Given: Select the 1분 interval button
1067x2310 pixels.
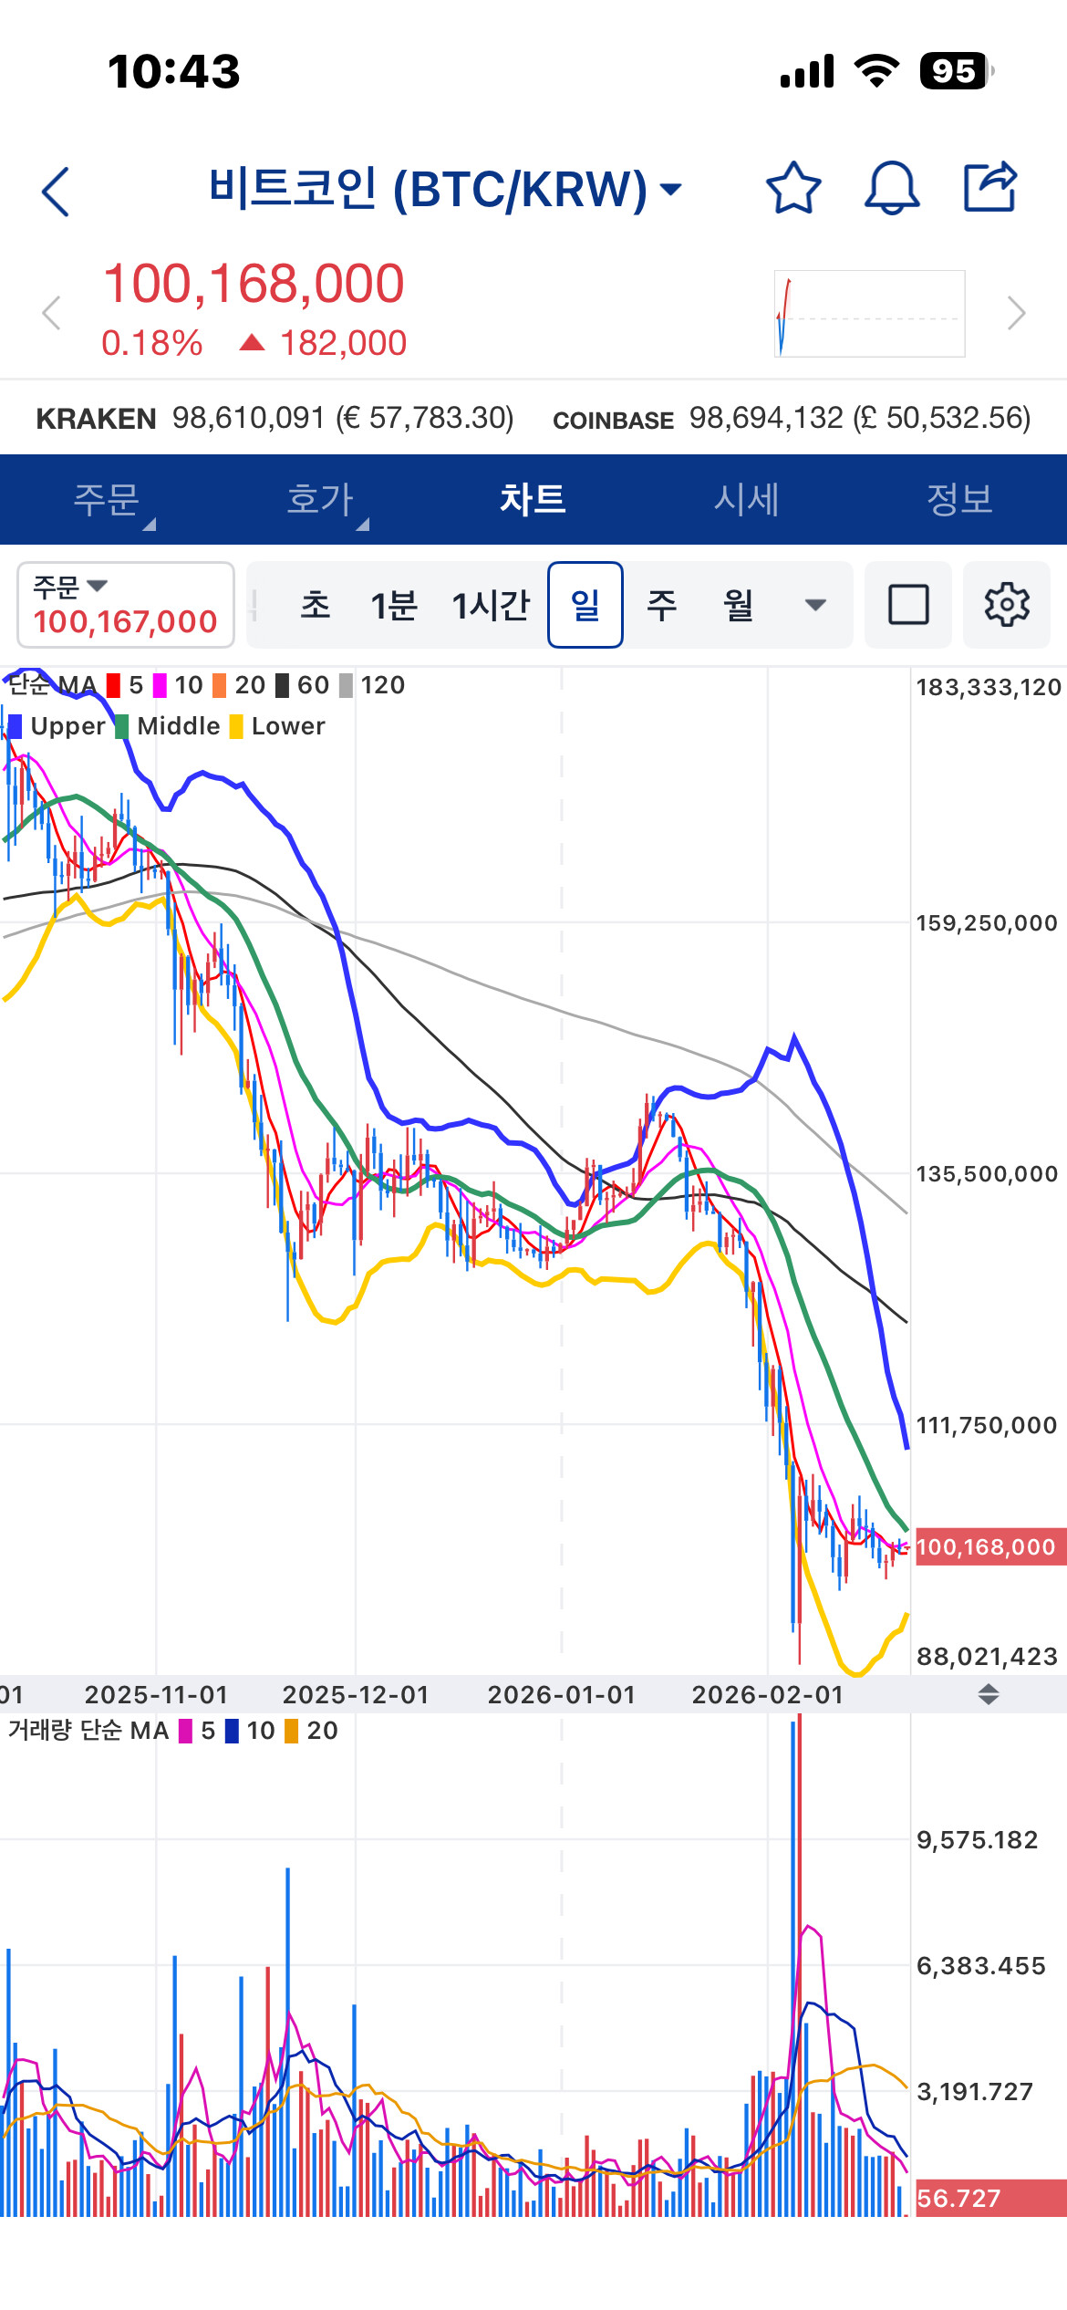Looking at the screenshot, I should pos(394,605).
